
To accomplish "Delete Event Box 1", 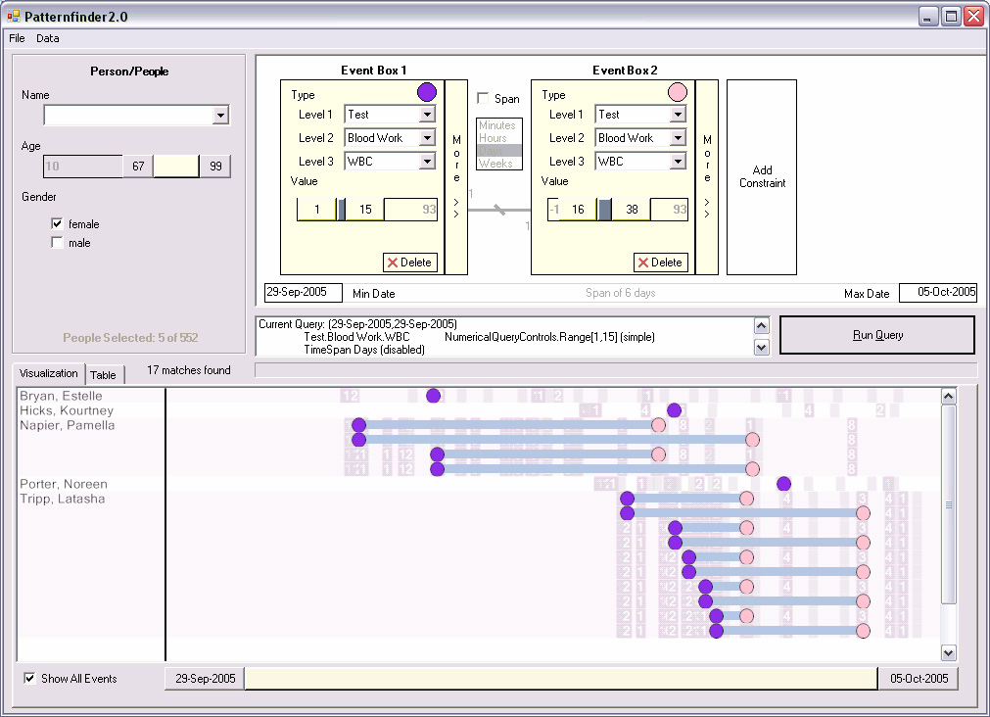I will (x=409, y=263).
